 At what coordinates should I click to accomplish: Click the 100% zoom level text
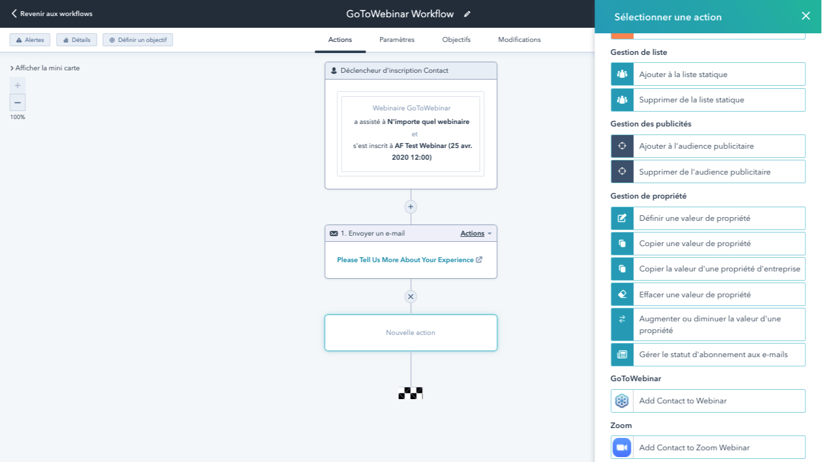(x=17, y=117)
